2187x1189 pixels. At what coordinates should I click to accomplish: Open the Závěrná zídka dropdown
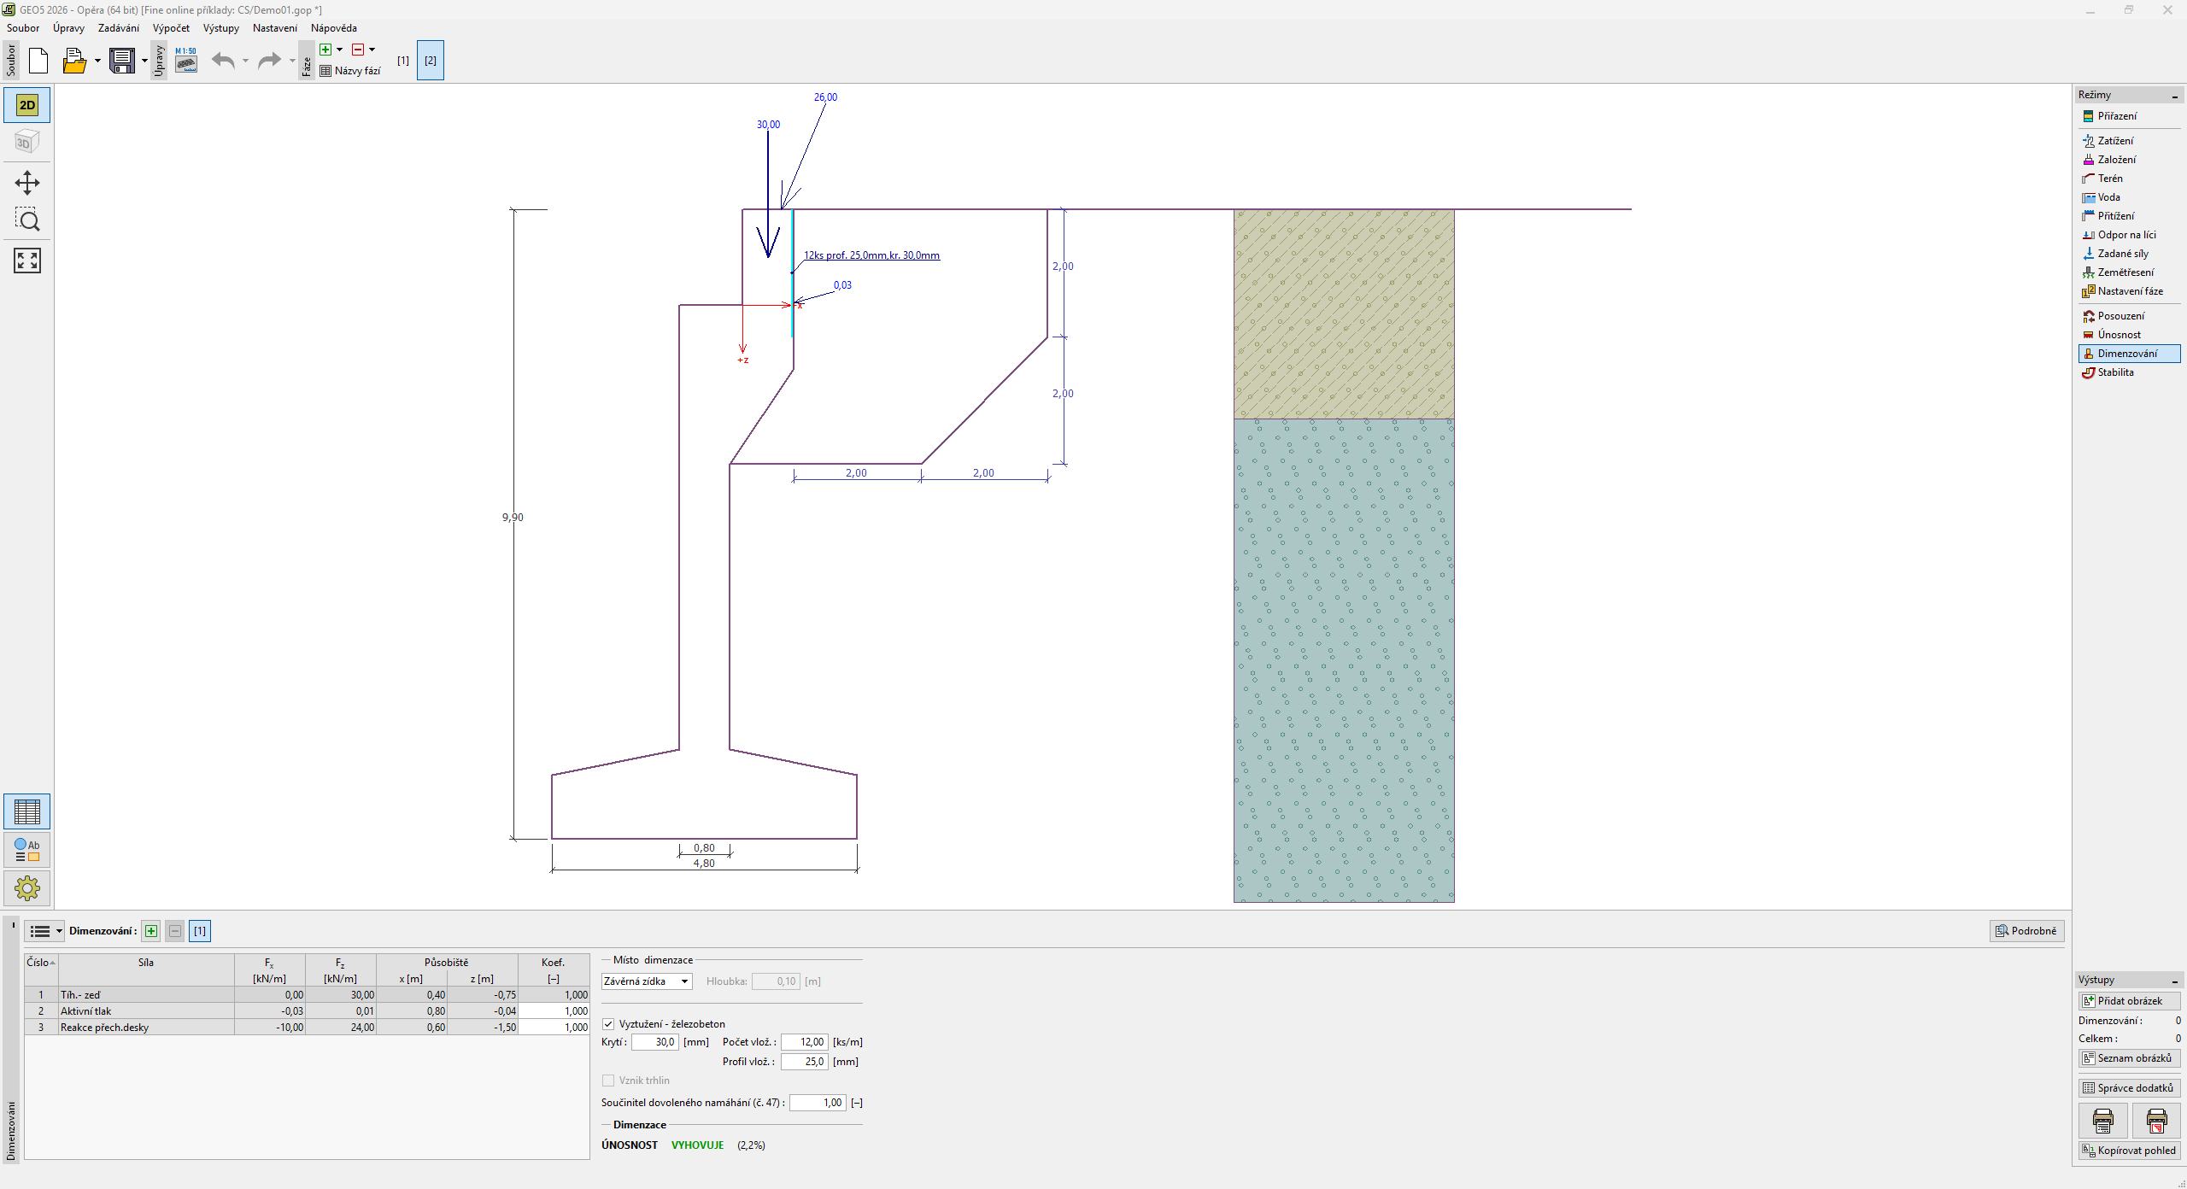point(647,981)
